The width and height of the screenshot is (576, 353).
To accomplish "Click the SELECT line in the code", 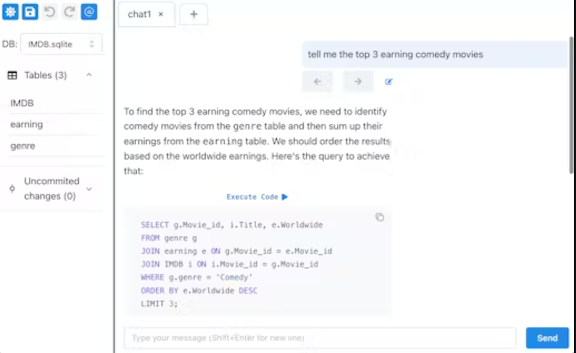I will click(232, 225).
